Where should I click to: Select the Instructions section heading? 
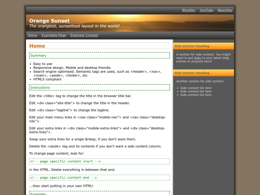tap(100, 88)
